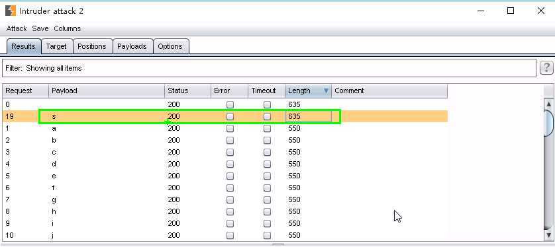Switch to the Payloads tab
The image size is (555, 247).
point(132,47)
